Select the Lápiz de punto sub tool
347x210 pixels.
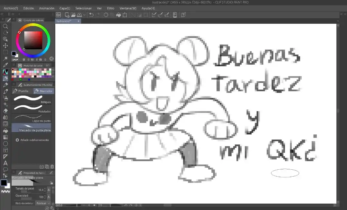pyautogui.click(x=31, y=118)
